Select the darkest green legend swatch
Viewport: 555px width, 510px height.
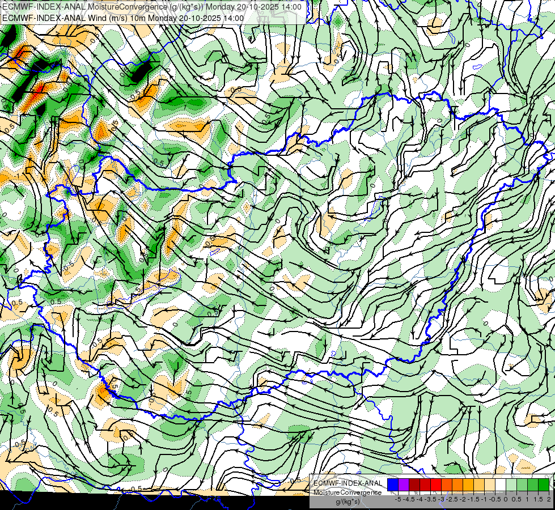click(x=544, y=484)
